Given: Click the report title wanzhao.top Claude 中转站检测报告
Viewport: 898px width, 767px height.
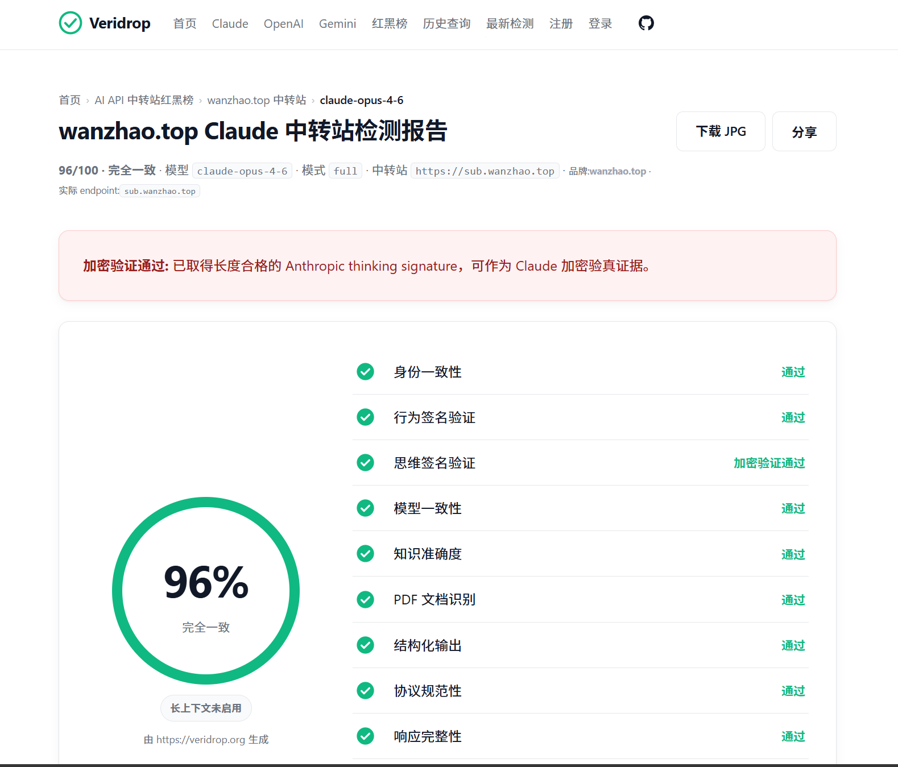Looking at the screenshot, I should click(x=253, y=131).
